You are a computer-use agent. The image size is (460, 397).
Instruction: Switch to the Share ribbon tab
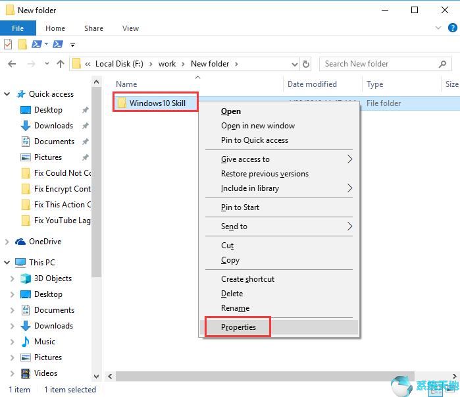[93, 28]
